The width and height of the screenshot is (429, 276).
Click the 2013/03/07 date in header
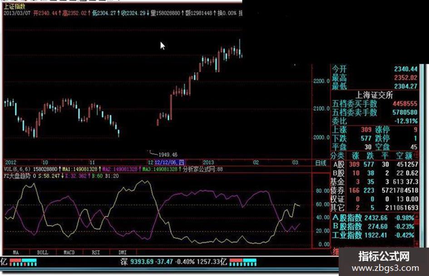click(17, 13)
